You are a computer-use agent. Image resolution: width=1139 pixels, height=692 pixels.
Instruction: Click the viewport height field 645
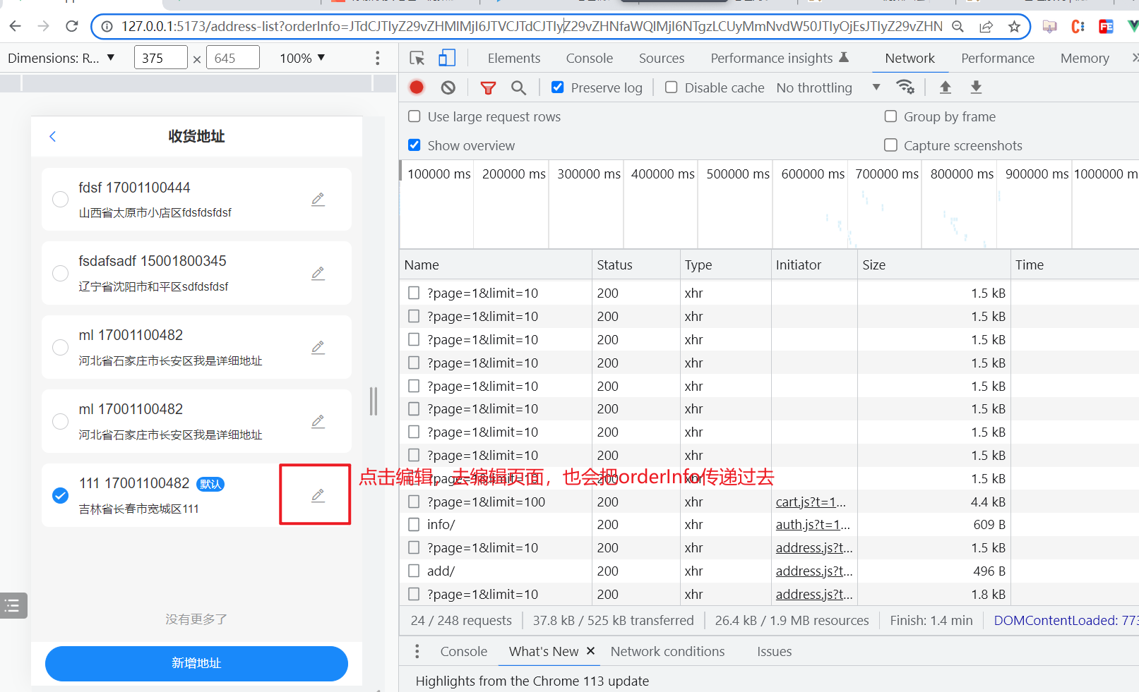(x=233, y=58)
